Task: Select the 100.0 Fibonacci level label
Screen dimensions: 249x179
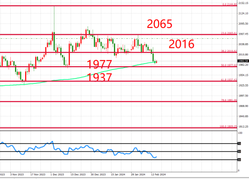Action: (x=228, y=126)
